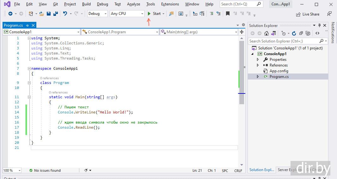Select App.config in Solution Explorer
This screenshot has width=337, height=179.
(x=279, y=71)
